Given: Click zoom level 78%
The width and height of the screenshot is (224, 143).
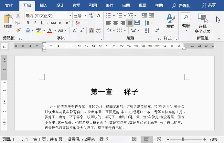Looking at the screenshot, I should (x=213, y=139).
